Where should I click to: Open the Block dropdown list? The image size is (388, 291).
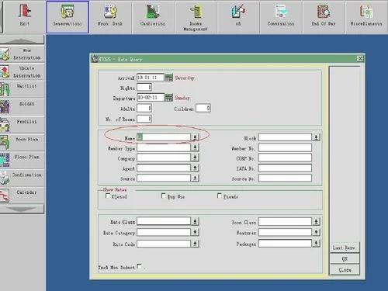[x=316, y=137]
